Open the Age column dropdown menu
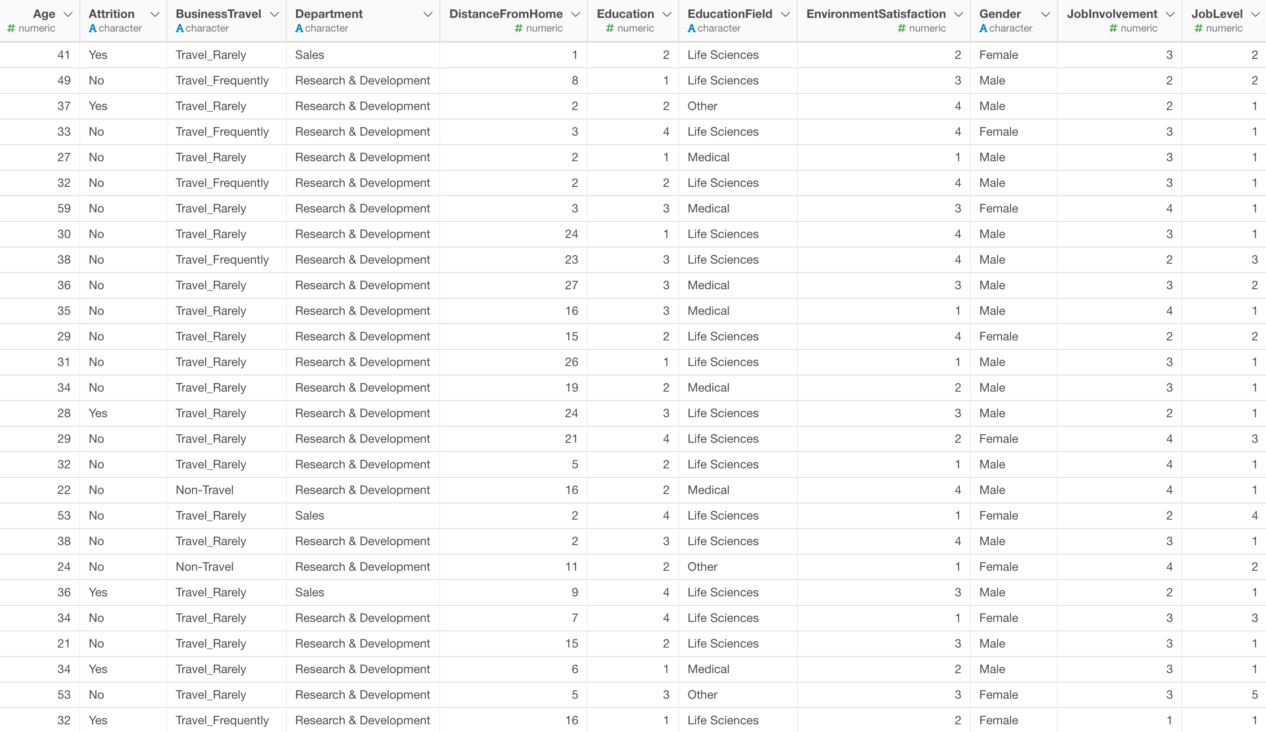The width and height of the screenshot is (1266, 732). coord(68,15)
